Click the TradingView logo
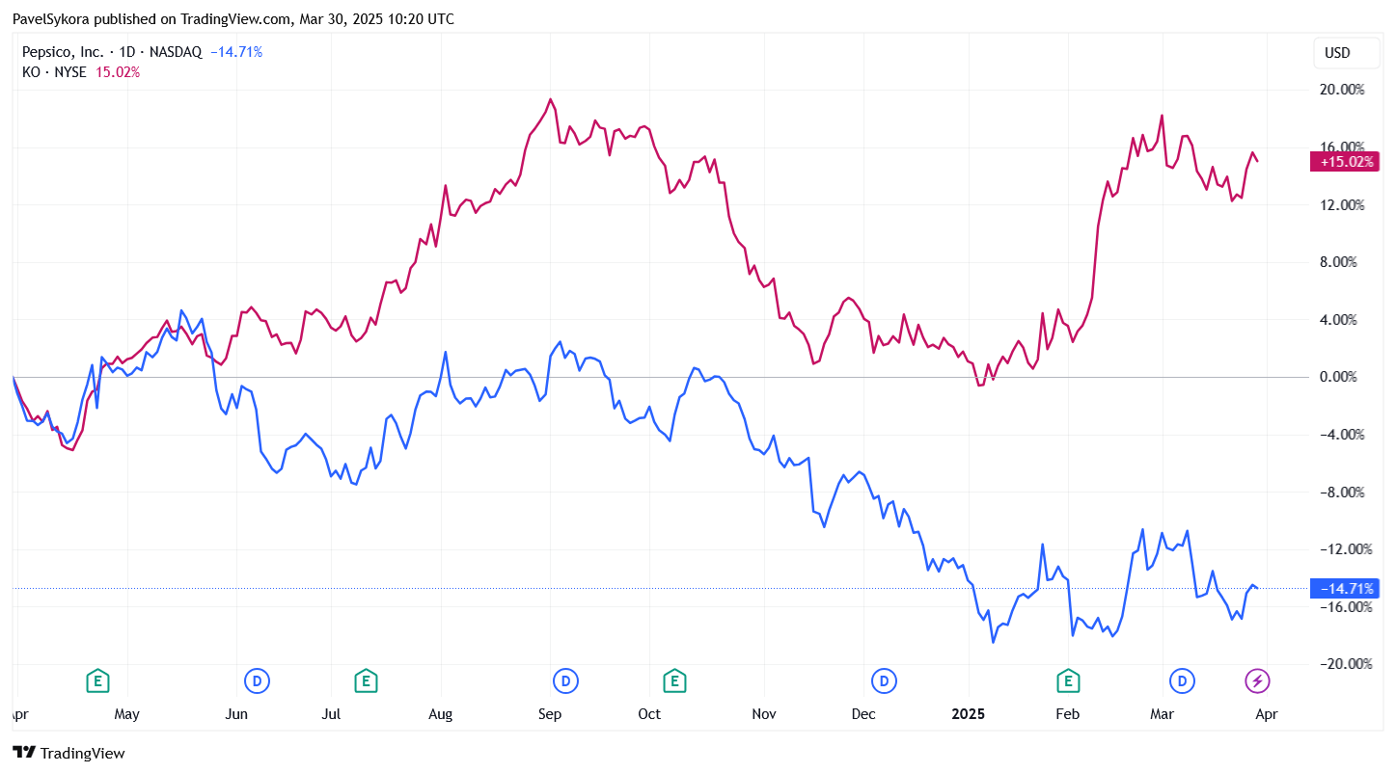 (x=68, y=753)
